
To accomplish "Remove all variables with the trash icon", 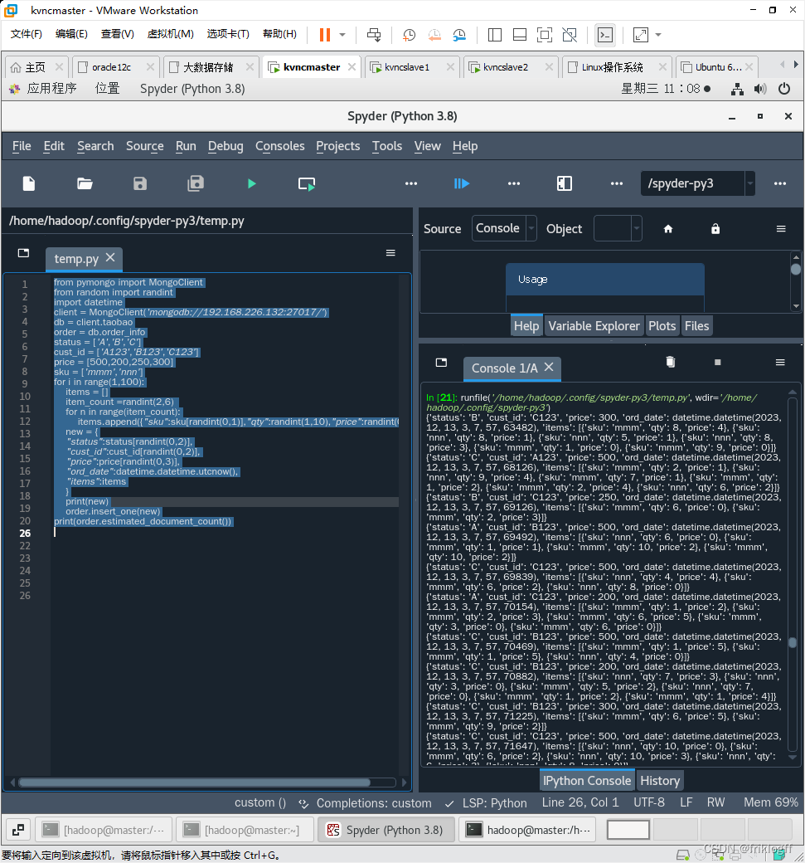I will click(670, 363).
